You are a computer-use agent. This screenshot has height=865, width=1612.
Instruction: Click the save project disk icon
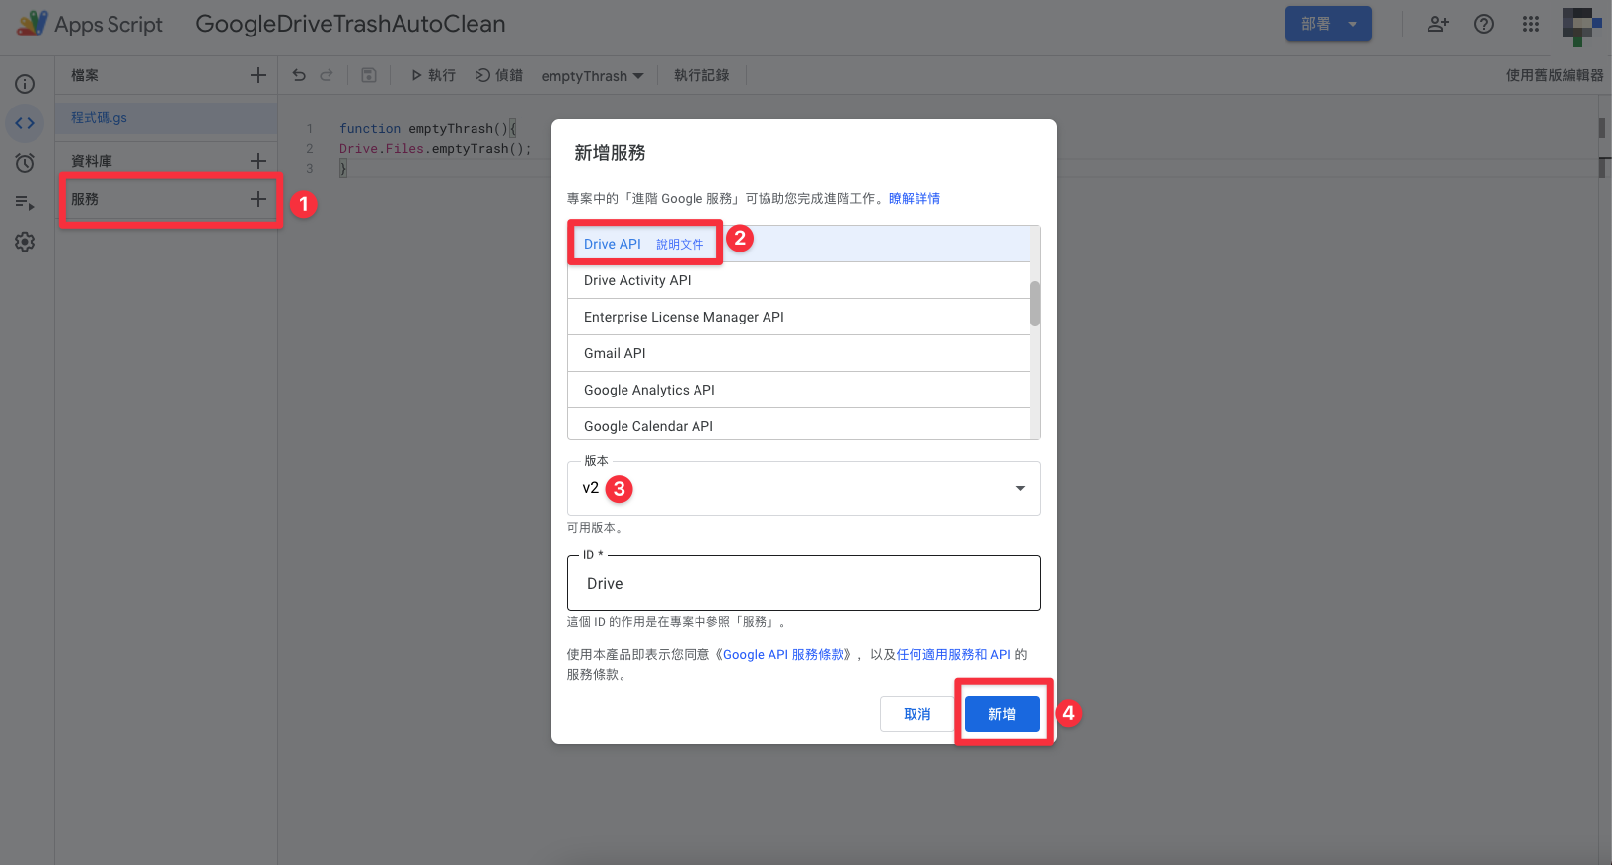point(369,75)
